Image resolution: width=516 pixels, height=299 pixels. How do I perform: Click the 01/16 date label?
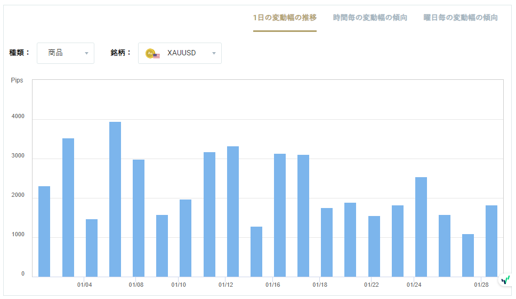[273, 285]
